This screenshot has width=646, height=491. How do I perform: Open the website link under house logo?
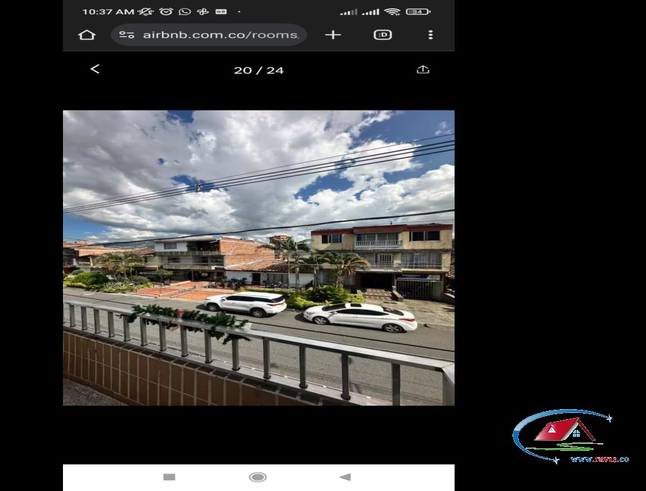coord(599,460)
